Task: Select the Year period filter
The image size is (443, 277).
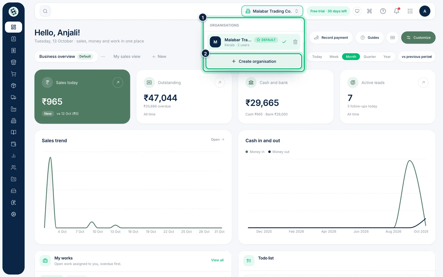Action: pyautogui.click(x=387, y=57)
